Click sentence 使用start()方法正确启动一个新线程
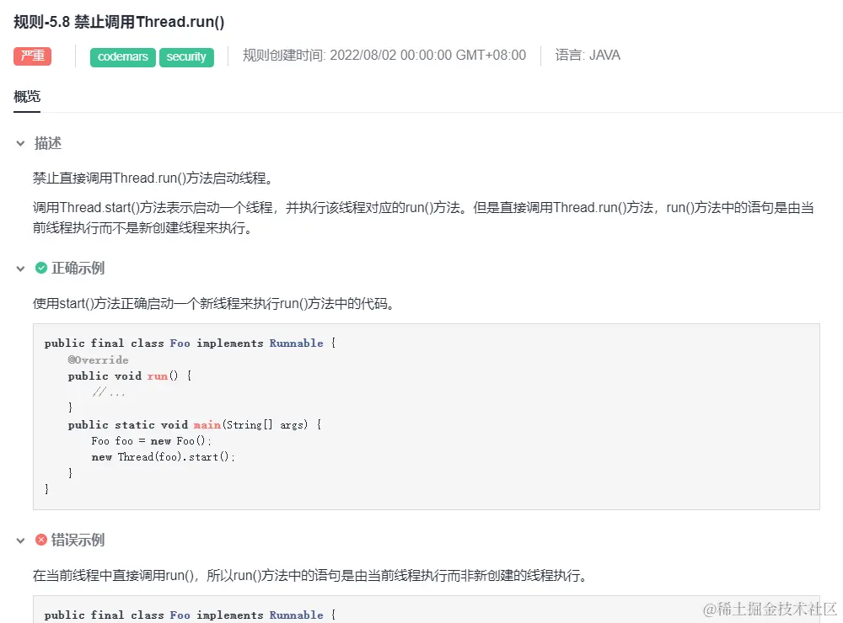The image size is (843, 623). [214, 303]
